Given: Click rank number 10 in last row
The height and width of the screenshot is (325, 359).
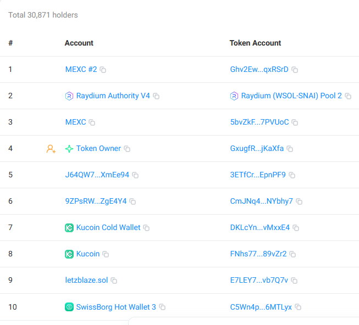Looking at the screenshot, I should tap(13, 307).
